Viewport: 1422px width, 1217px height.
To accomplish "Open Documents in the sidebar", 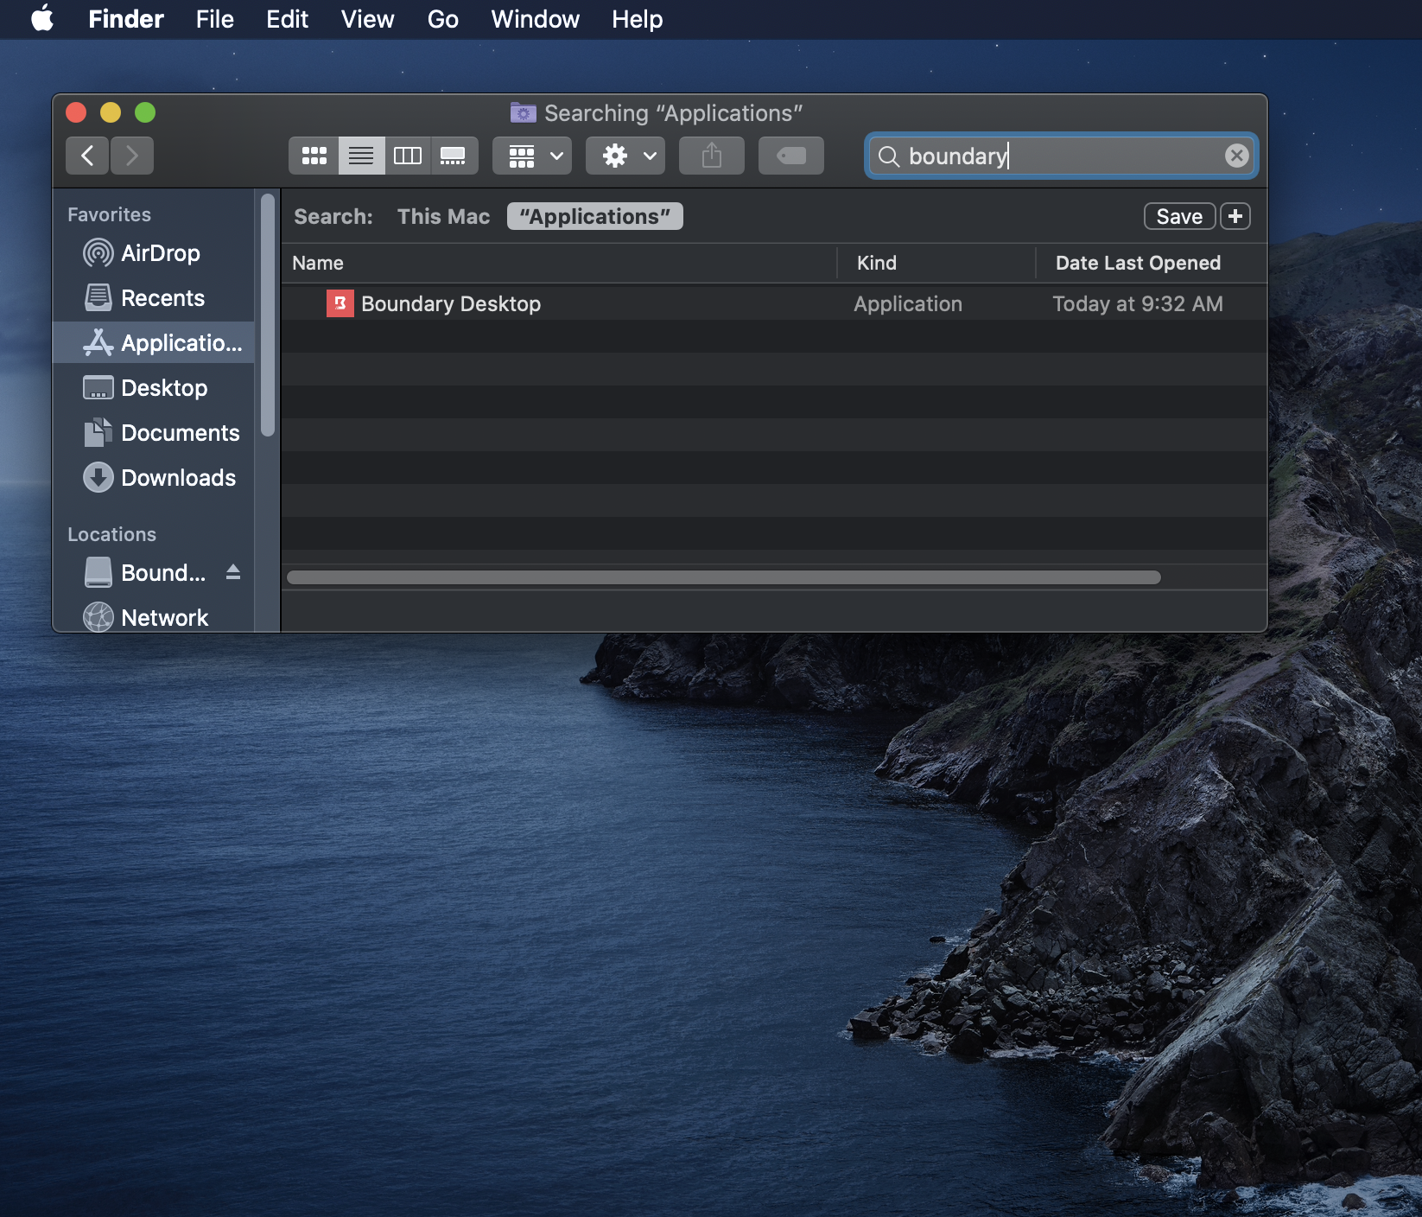I will coord(154,433).
